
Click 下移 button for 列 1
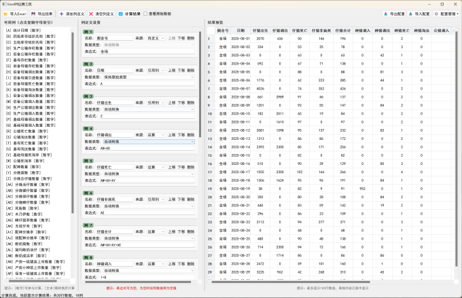[181, 38]
